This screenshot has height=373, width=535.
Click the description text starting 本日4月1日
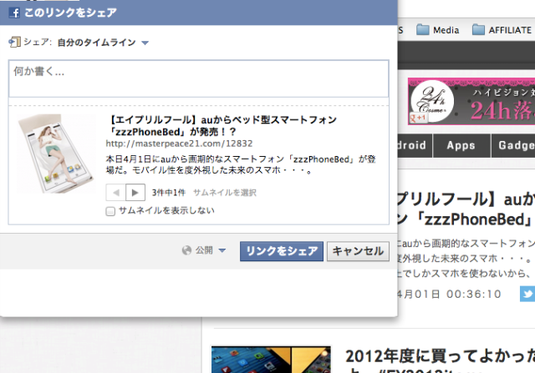[x=241, y=164]
